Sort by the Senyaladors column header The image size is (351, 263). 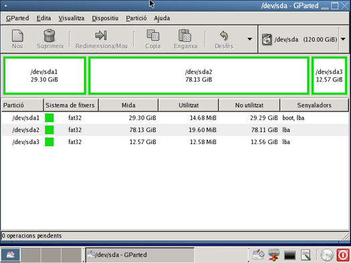tap(314, 105)
